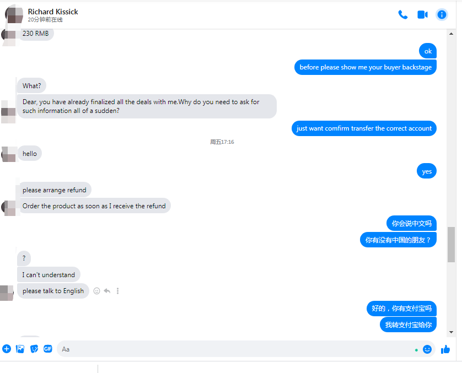
Task: Open the GIF picker
Action: pyautogui.click(x=48, y=349)
